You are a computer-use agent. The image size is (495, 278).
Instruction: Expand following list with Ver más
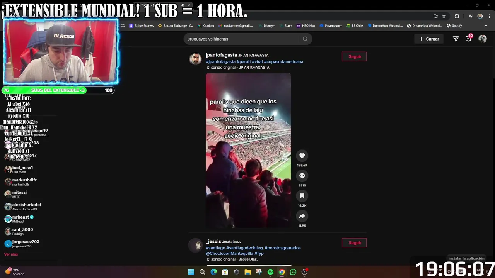pyautogui.click(x=11, y=254)
